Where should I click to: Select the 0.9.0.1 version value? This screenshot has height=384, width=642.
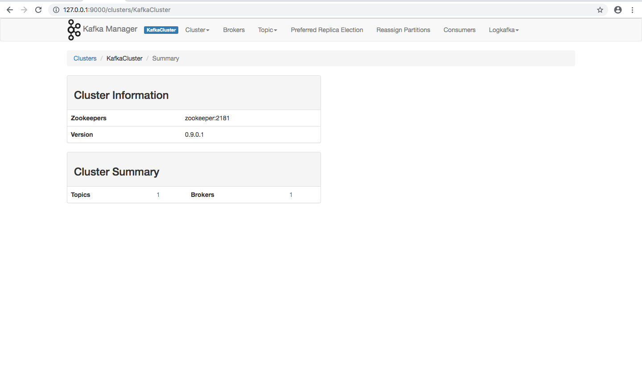(x=194, y=135)
